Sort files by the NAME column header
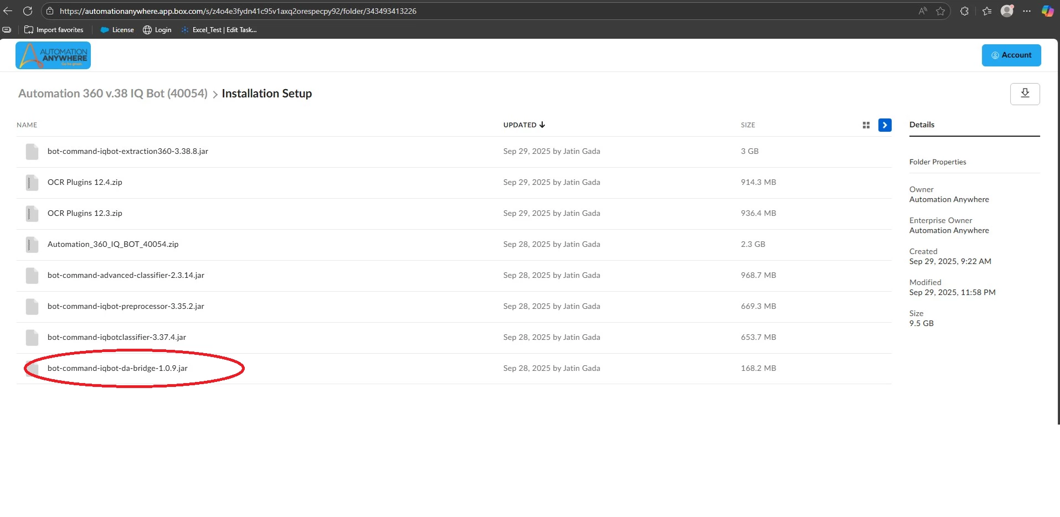 (27, 125)
